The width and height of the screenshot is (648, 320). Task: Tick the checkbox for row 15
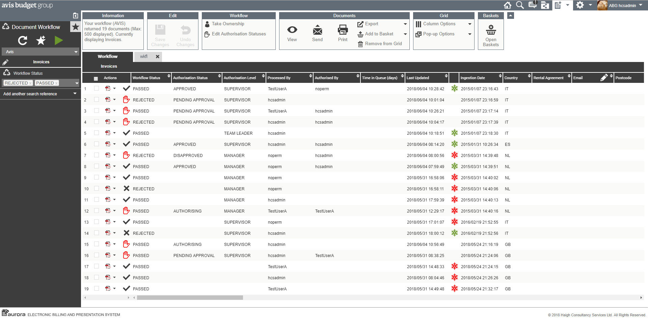97,244
